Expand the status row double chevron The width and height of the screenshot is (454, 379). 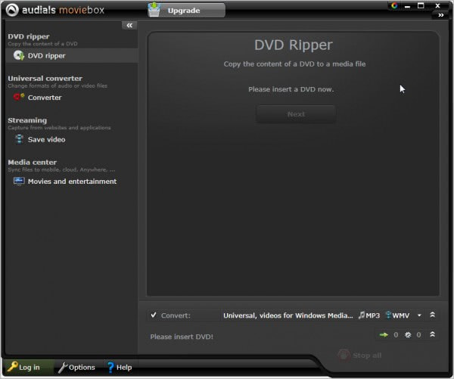click(x=432, y=334)
